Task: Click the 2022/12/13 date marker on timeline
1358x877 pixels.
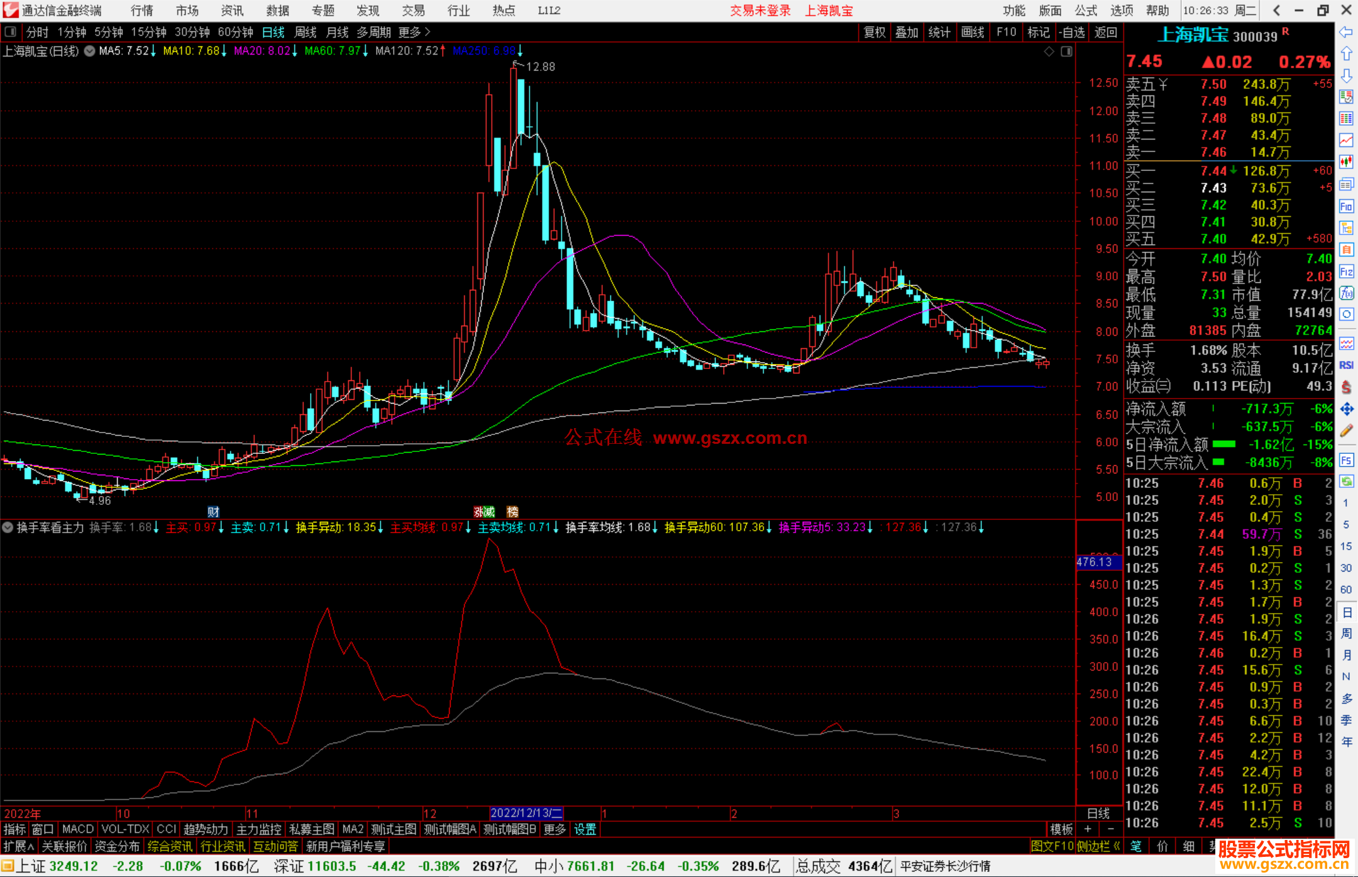Action: (x=526, y=813)
